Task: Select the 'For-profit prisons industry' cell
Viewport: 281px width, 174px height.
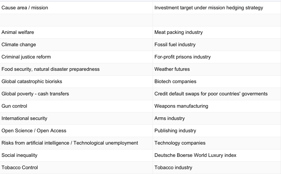Action: (x=182, y=57)
